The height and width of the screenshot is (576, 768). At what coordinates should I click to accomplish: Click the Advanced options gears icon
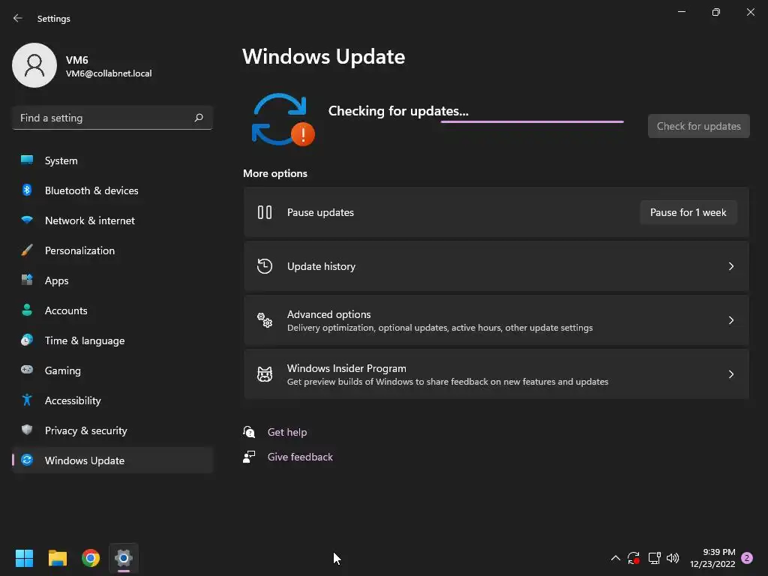click(265, 320)
